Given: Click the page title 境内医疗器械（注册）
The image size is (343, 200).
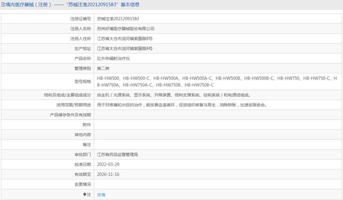Looking at the screenshot, I should tap(29, 4).
